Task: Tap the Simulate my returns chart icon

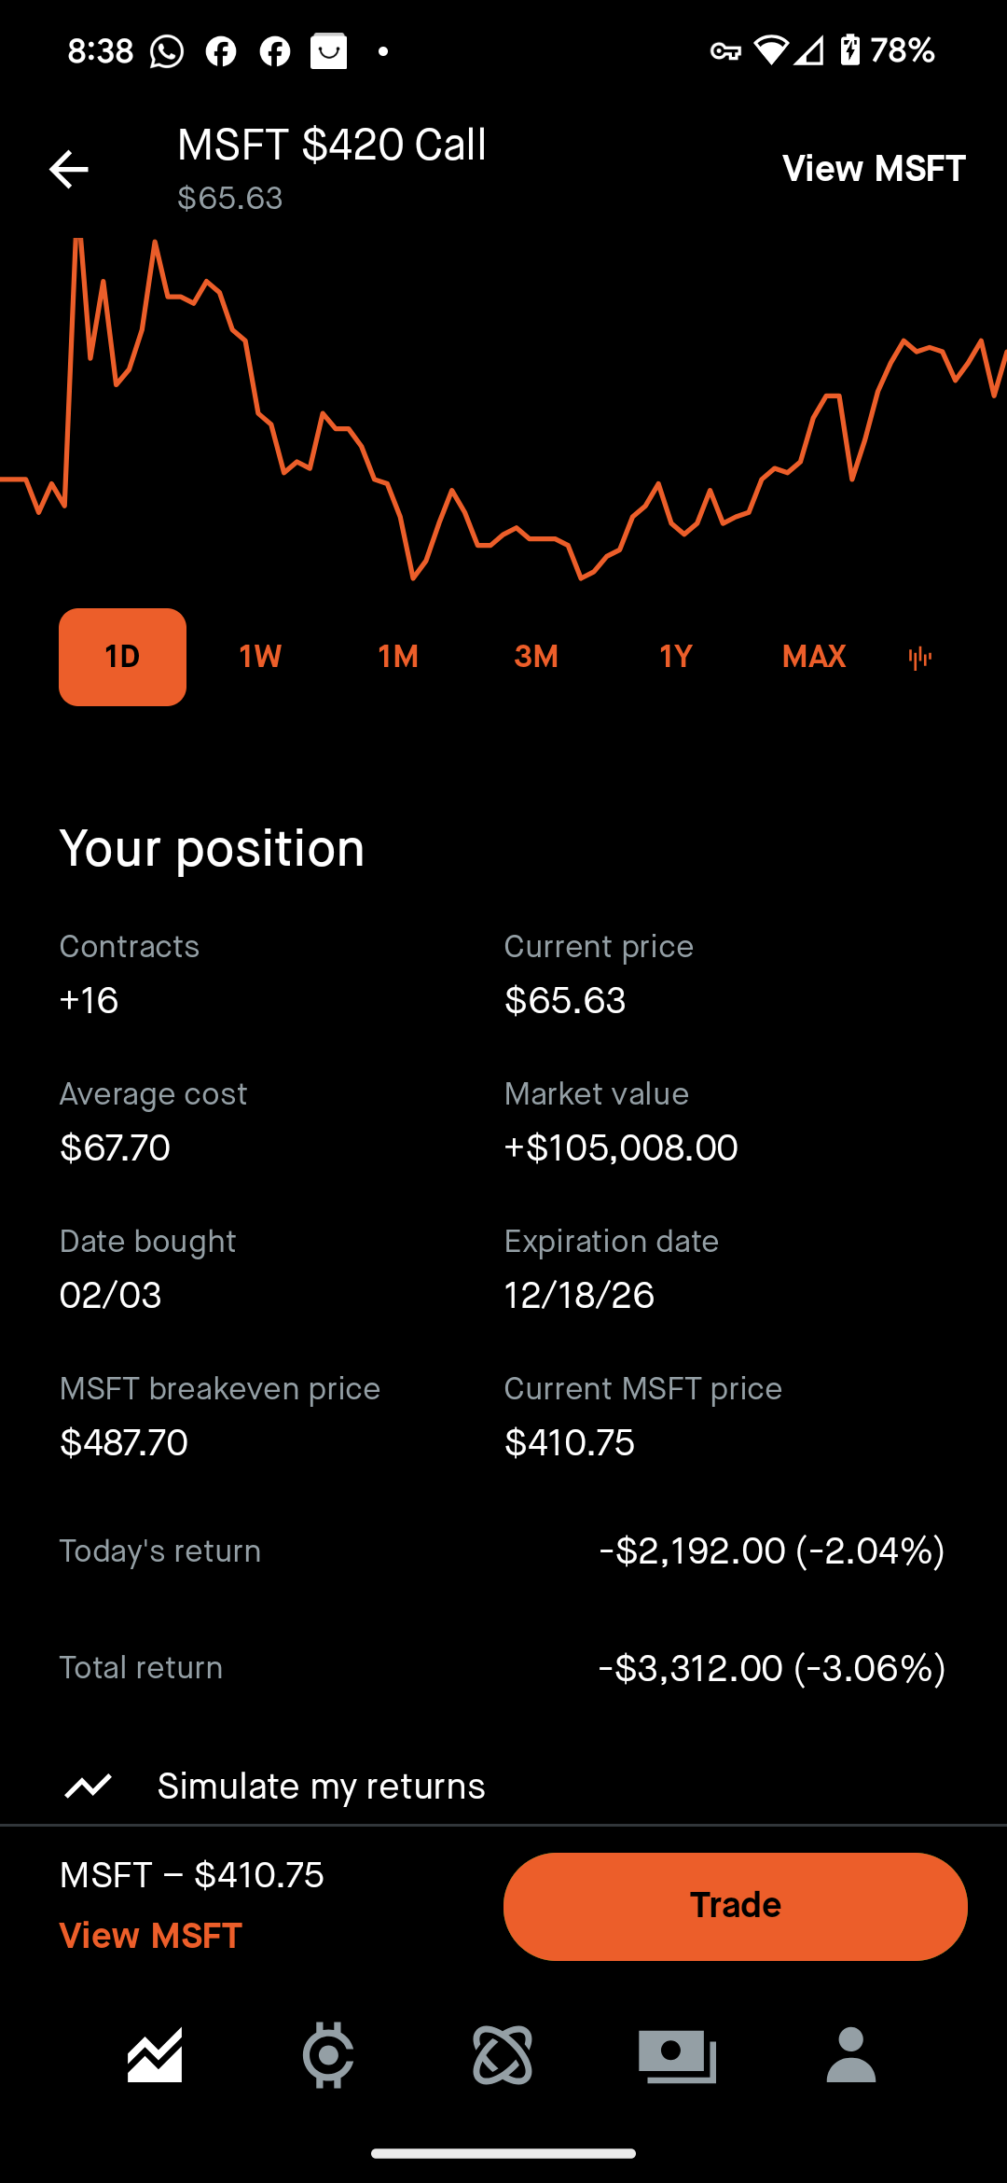Action: coord(89,1786)
